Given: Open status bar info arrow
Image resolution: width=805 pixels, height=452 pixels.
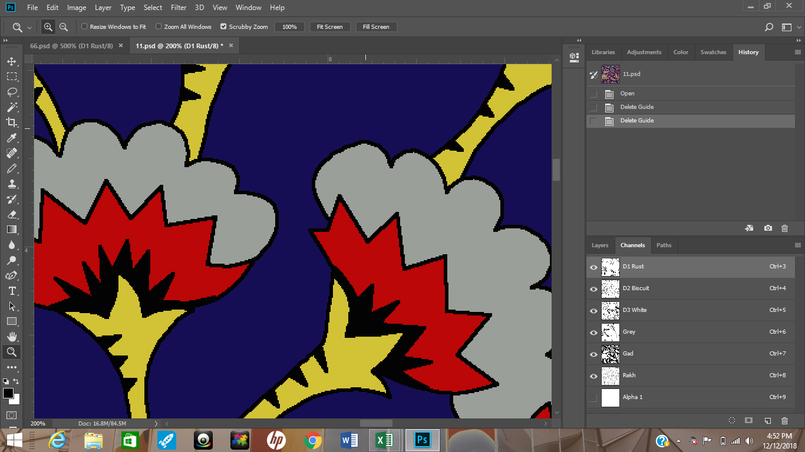Looking at the screenshot, I should pyautogui.click(x=156, y=423).
